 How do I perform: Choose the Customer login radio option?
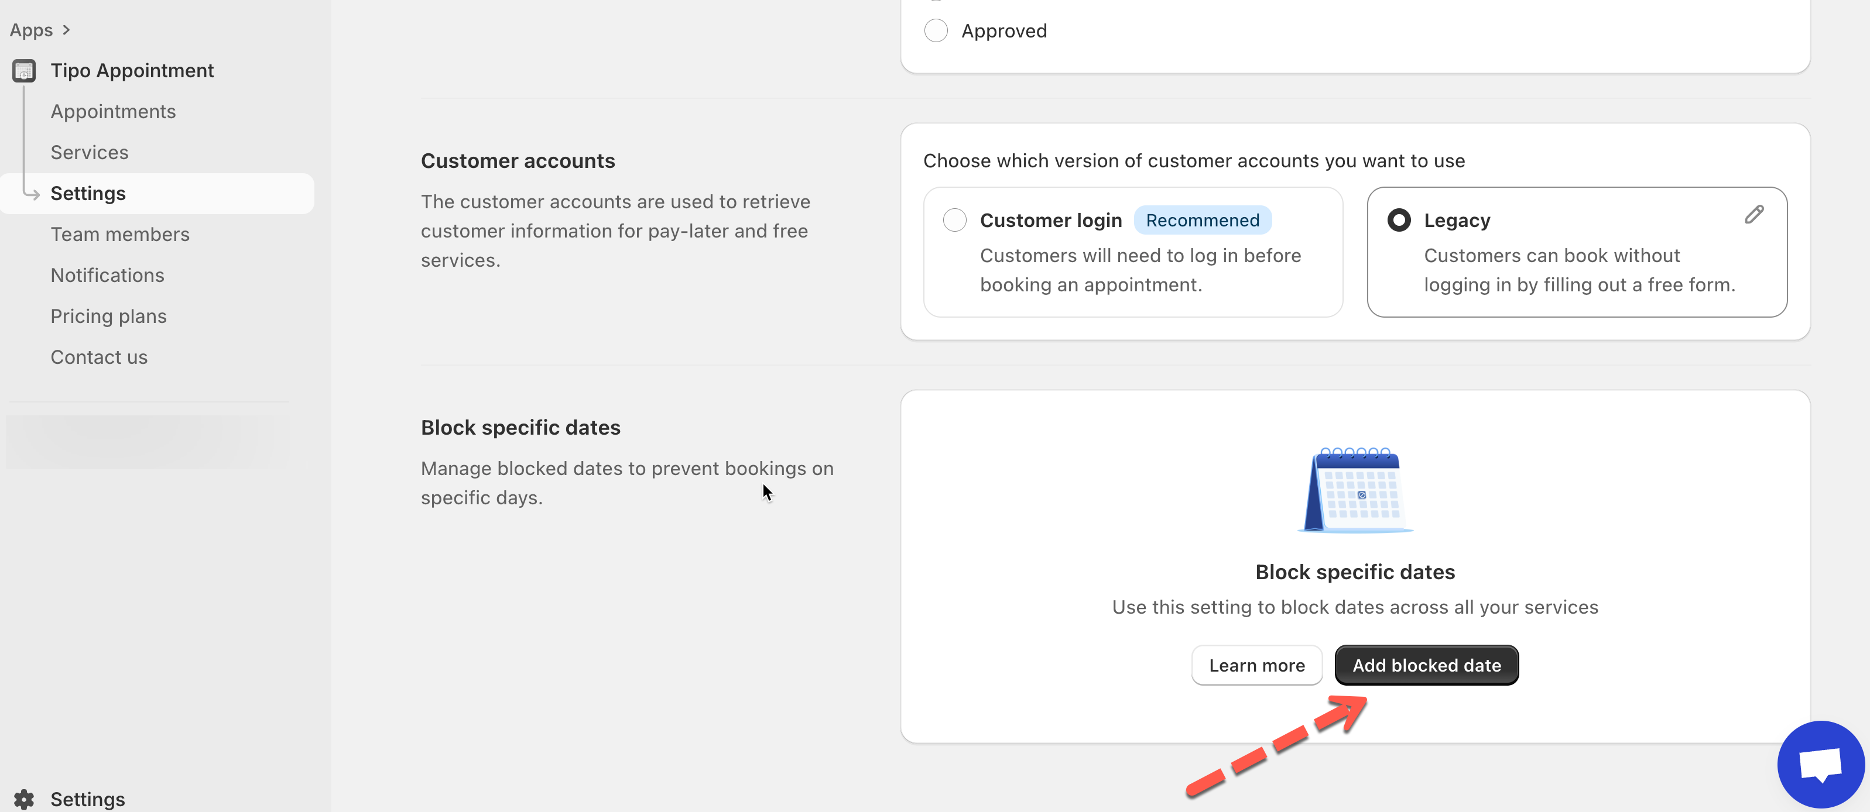(x=954, y=220)
